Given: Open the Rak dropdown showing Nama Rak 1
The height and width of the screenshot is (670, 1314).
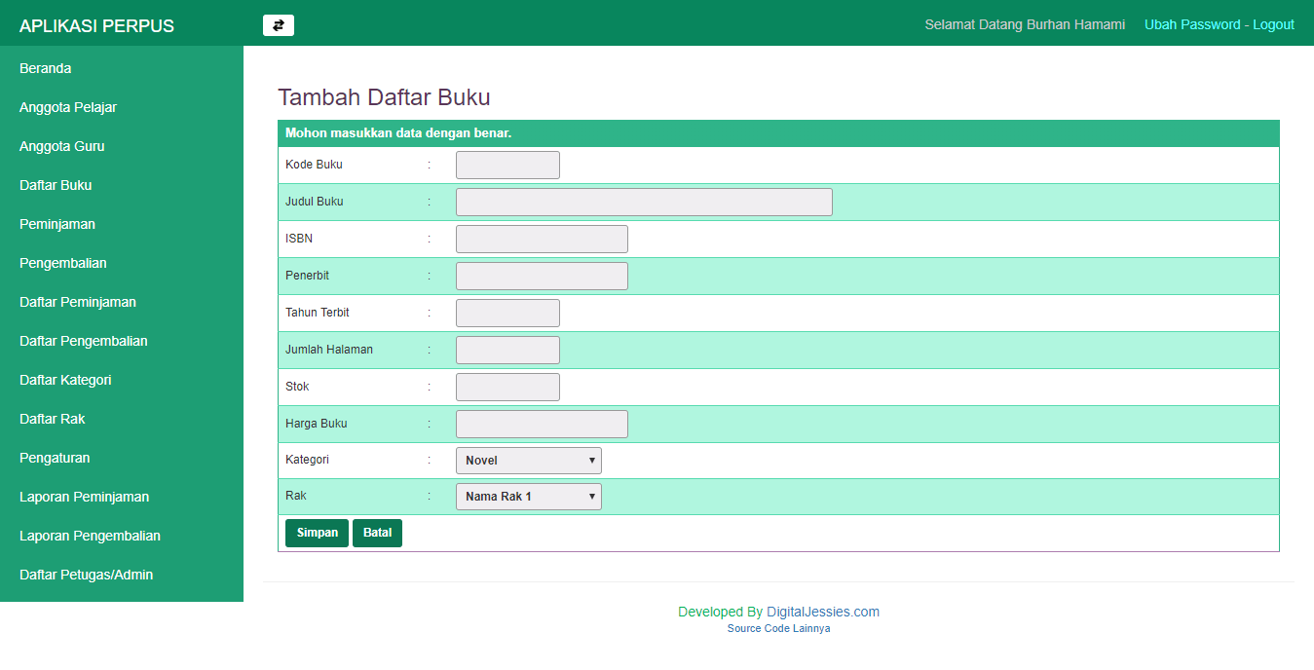Looking at the screenshot, I should [528, 496].
